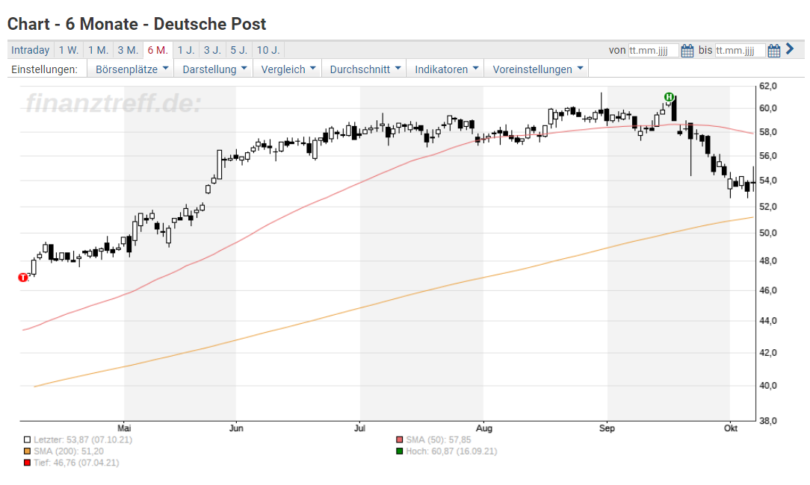Viewport: 810px width, 485px height.
Task: Open the Darstellung dropdown menu
Action: click(214, 69)
